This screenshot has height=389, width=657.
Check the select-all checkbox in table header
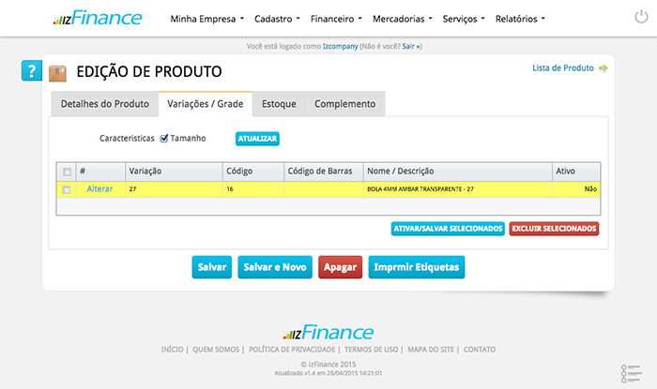click(x=67, y=172)
